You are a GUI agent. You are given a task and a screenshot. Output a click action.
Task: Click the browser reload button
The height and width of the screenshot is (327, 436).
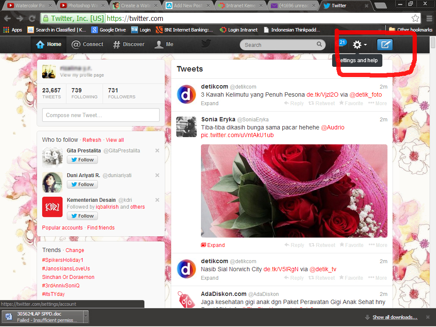(x=32, y=19)
